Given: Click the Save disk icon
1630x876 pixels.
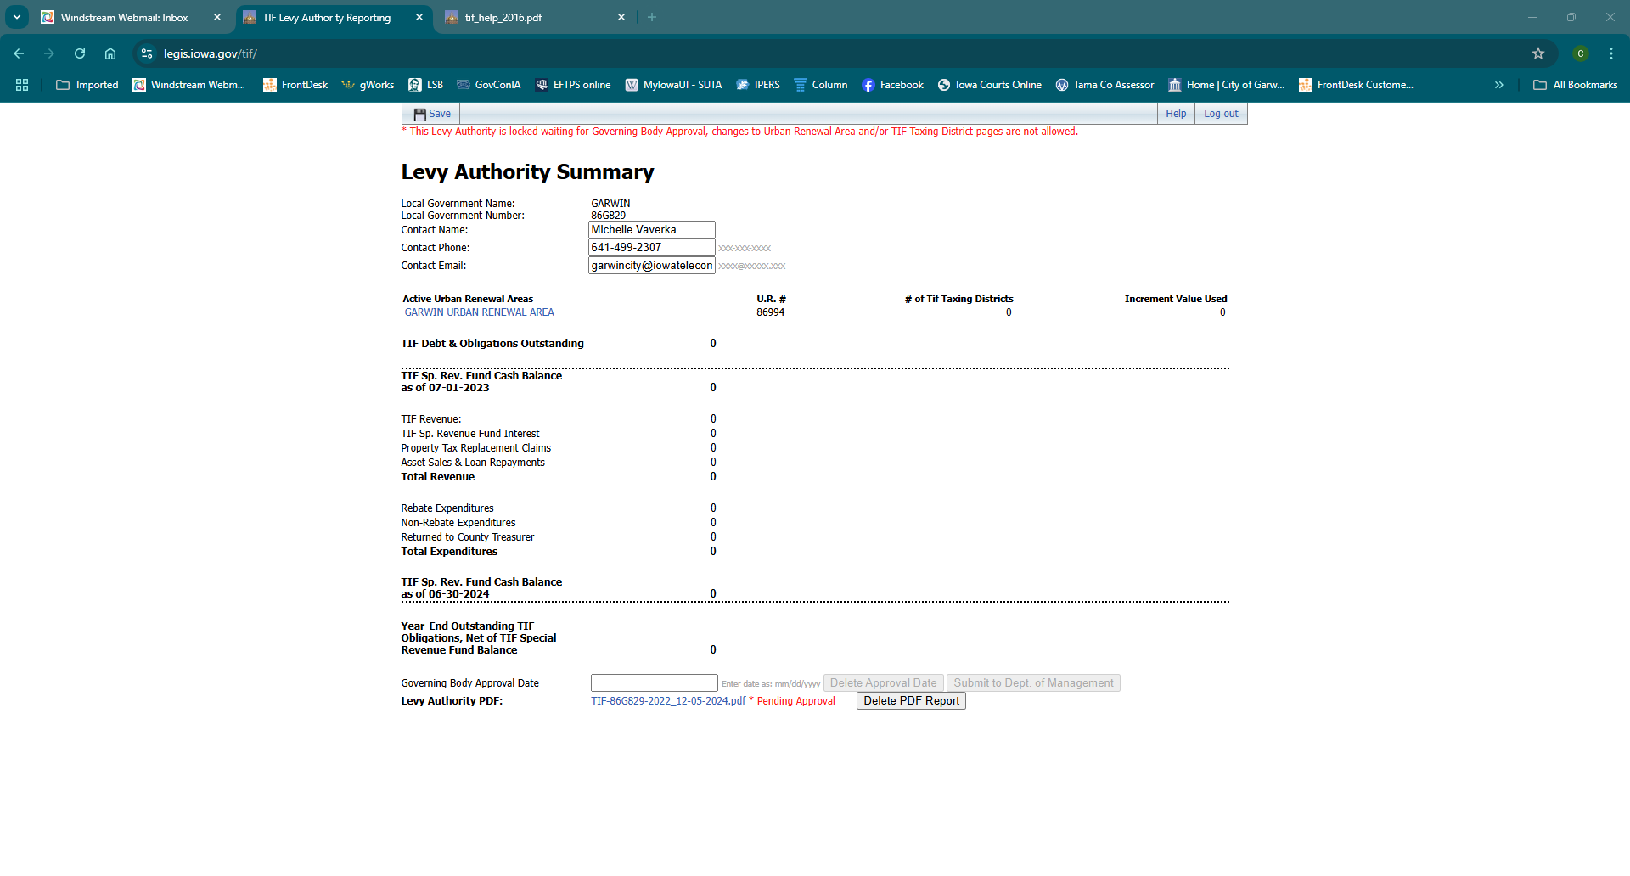Looking at the screenshot, I should [x=419, y=114].
